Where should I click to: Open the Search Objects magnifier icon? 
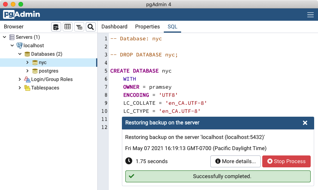[x=90, y=27]
